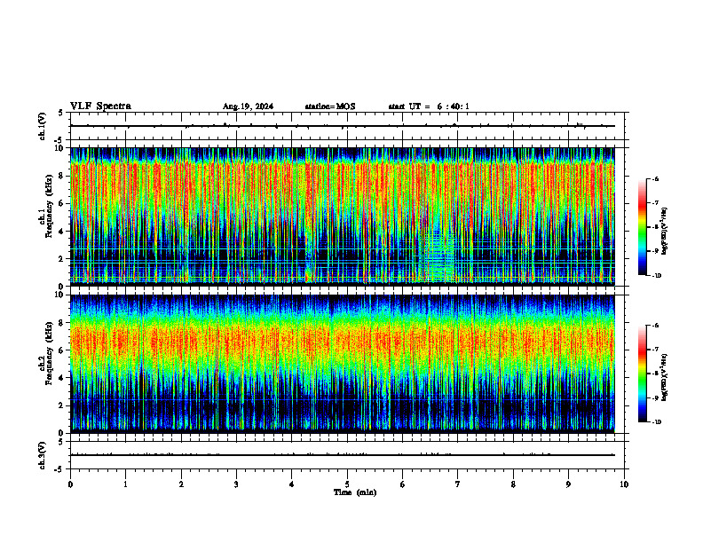Click the ch.2 spectrogram panel
Image resolution: width=703 pixels, height=543 pixels.
[x=342, y=364]
